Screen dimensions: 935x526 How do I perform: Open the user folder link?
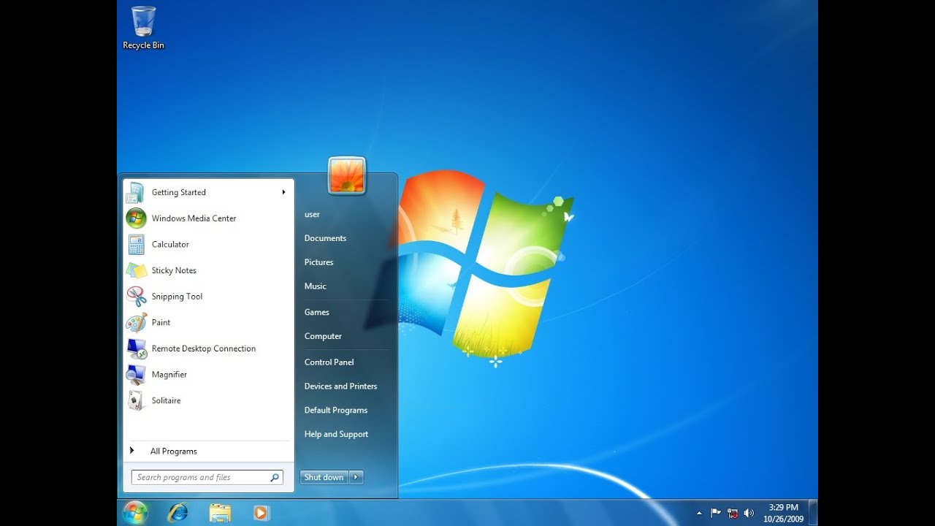coord(312,214)
